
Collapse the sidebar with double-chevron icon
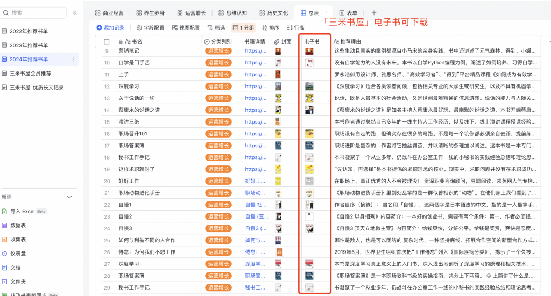tap(74, 12)
